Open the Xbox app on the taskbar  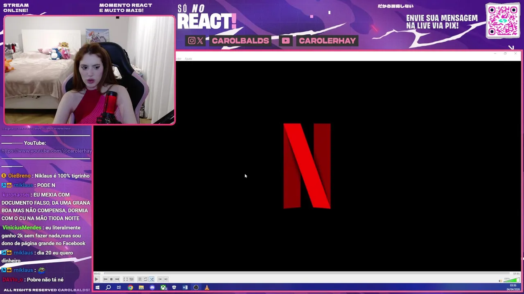163,287
